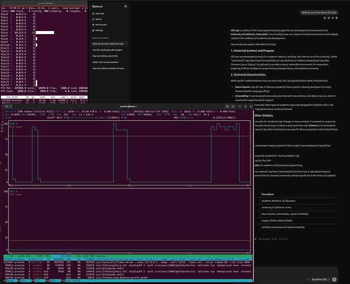Screen dimensions: 350x284
Task: Start a New chat in llama-ui
Action: coord(98,13)
